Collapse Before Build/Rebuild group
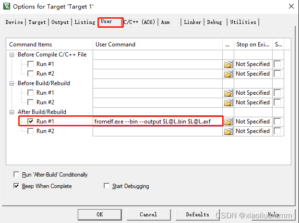Viewport: 299px width, 223px height. coord(12,83)
